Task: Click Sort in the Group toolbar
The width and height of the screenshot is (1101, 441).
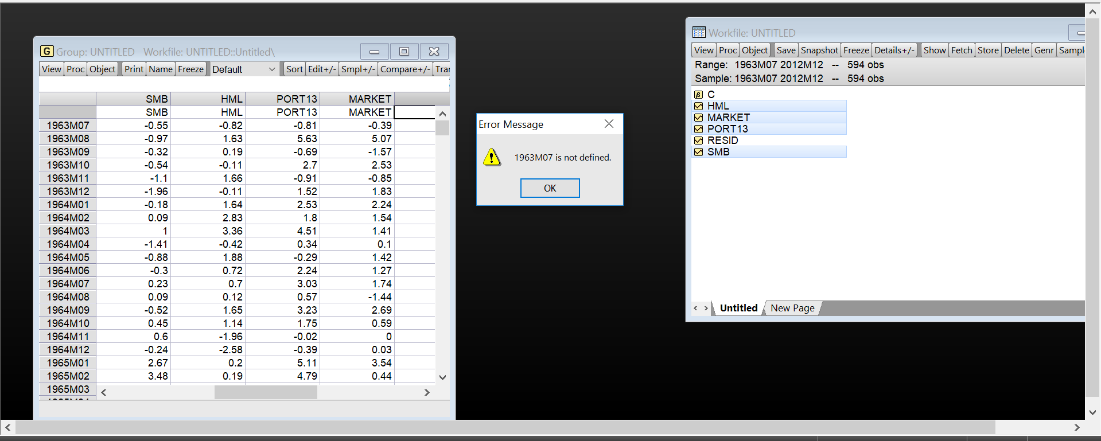Action: (294, 69)
